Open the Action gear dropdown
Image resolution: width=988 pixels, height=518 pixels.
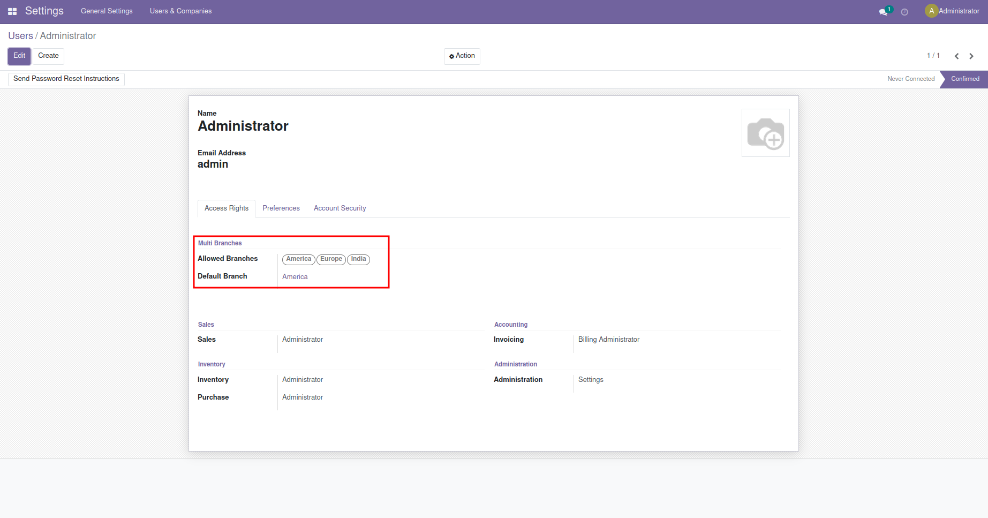(x=462, y=56)
